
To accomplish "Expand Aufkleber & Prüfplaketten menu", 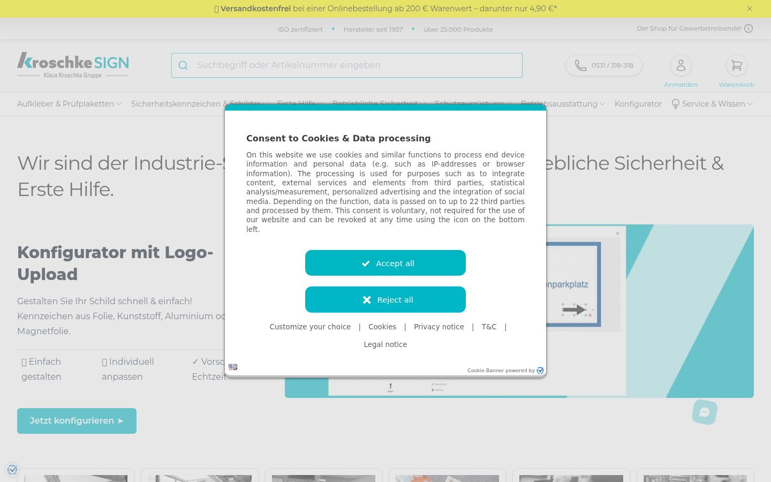I will pos(70,104).
